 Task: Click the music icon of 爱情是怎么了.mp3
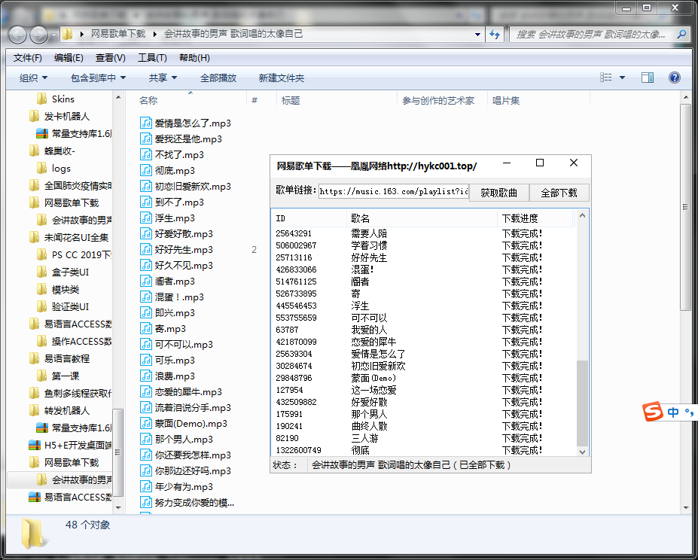point(146,123)
